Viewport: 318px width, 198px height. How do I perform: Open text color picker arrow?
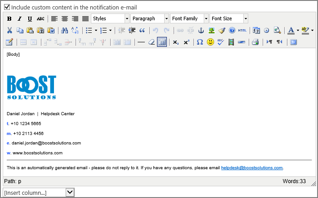click(x=298, y=31)
